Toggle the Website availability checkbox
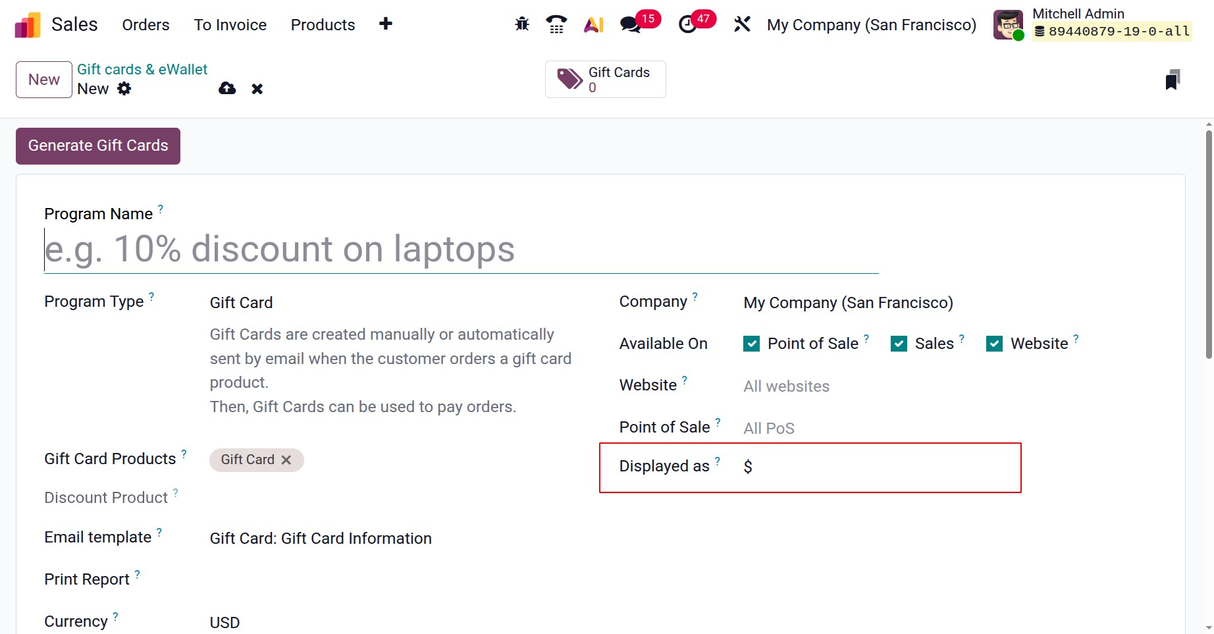Image resolution: width=1214 pixels, height=634 pixels. pos(994,344)
